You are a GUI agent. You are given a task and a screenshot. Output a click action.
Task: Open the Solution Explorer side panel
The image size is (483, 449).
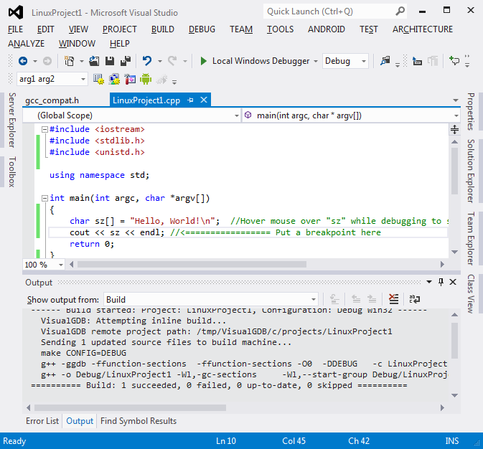[x=470, y=171]
